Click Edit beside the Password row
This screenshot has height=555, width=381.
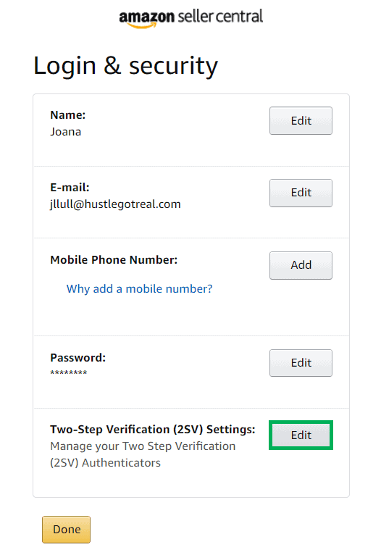(x=301, y=363)
